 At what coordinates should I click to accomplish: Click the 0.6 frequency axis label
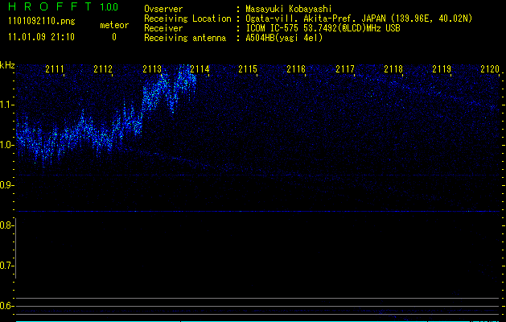point(6,306)
